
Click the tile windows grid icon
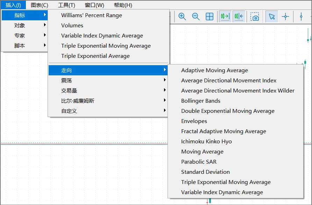point(210,16)
